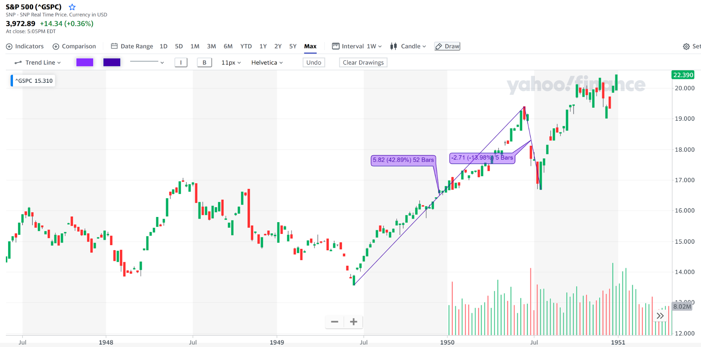The image size is (701, 347).
Task: Select the 1D range
Action: (163, 46)
